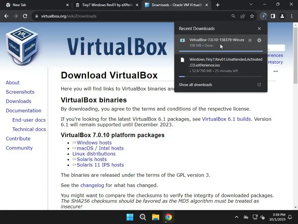Share this page icon
Image resolution: width=298 pixels, height=224 pixels.
pos(242,16)
